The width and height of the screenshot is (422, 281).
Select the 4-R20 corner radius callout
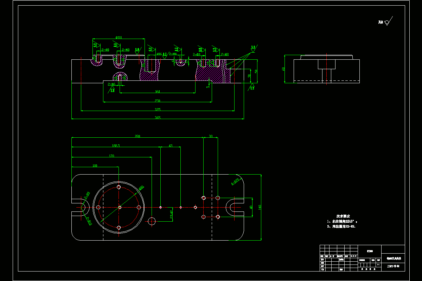[235, 181]
